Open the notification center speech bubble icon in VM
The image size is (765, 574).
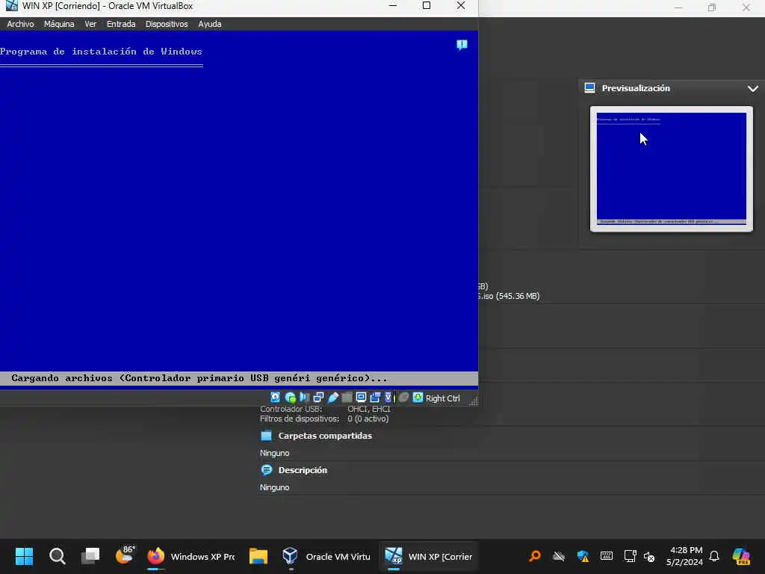(462, 46)
